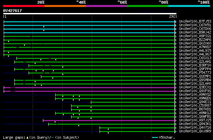Click the green alignment bar for UniRef100_A7NVD7
Screen dimensions: 213x140
click(x=89, y=48)
